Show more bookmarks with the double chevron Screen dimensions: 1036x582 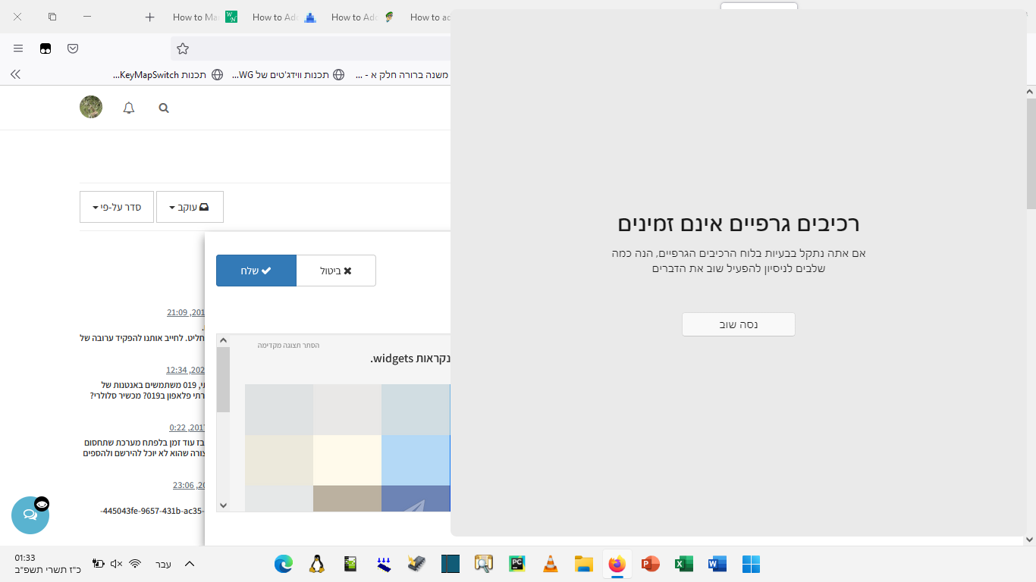(x=15, y=74)
